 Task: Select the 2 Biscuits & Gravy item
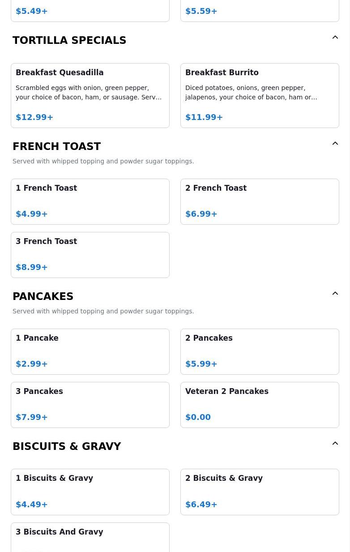click(x=260, y=492)
